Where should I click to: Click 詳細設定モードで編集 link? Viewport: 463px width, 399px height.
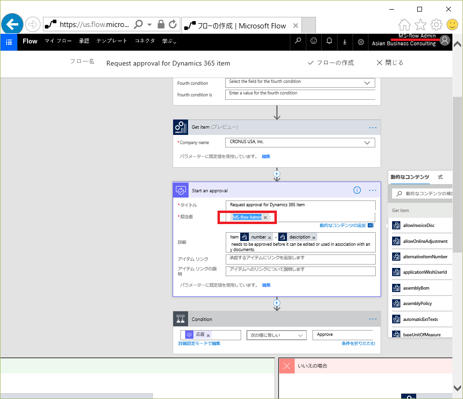199,343
